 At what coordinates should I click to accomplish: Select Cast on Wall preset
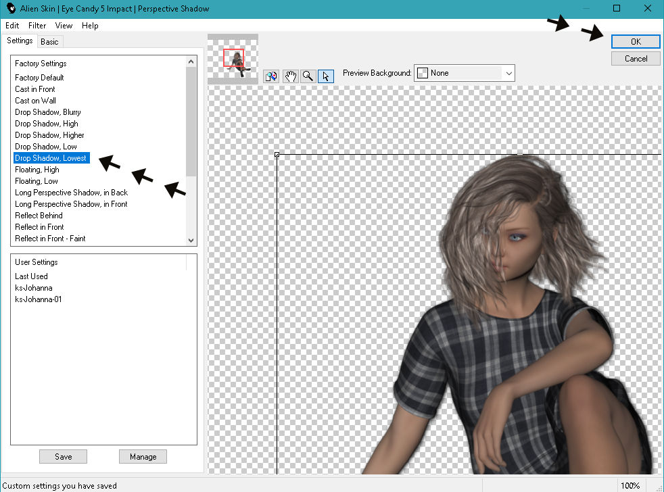point(36,100)
